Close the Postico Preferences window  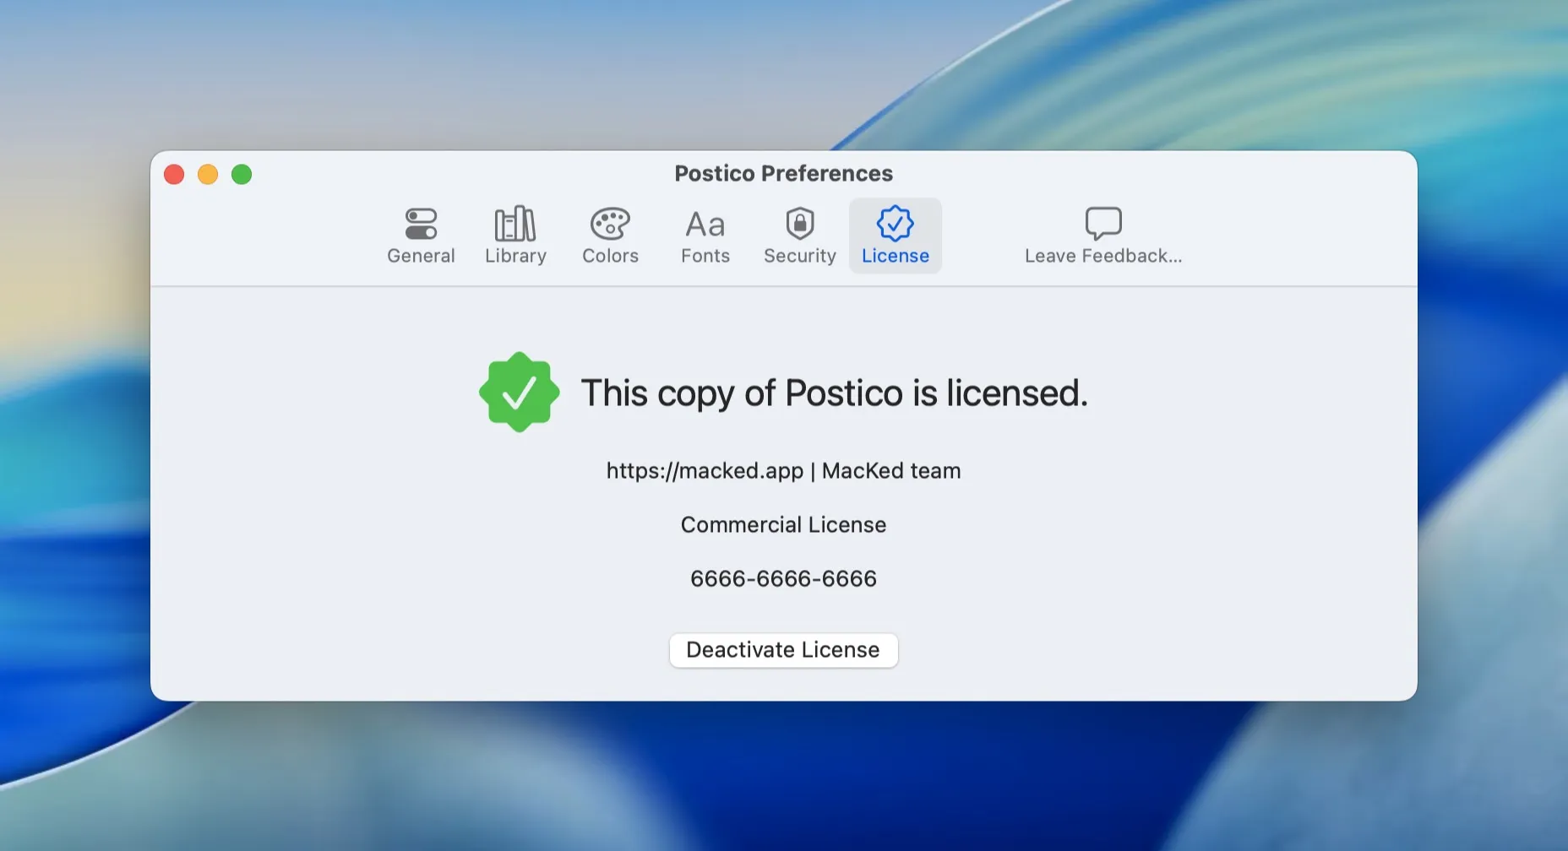point(174,174)
